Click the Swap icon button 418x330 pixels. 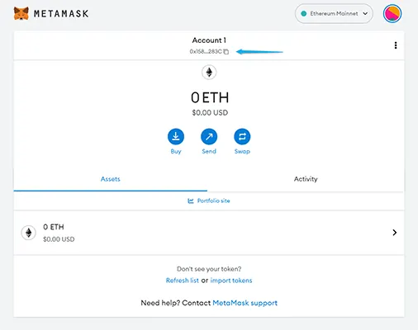(x=242, y=136)
